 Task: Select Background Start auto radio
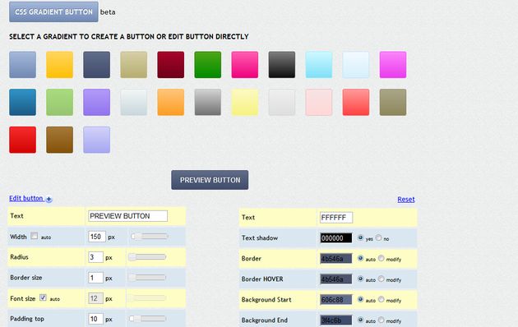pos(360,299)
